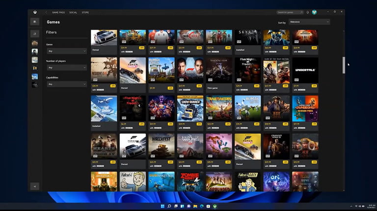The height and width of the screenshot is (211, 377).
Task: Open the Microsoft Flight Simulator tile
Action: (x=104, y=108)
